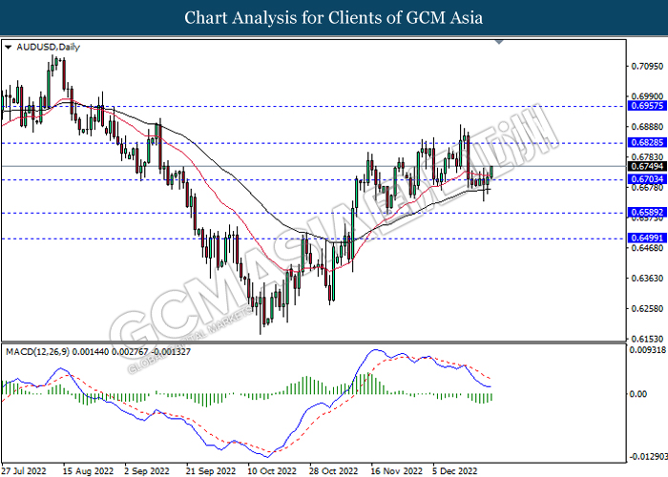
Task: Click the 16 Nov 2022 date label
Action: coord(396,471)
